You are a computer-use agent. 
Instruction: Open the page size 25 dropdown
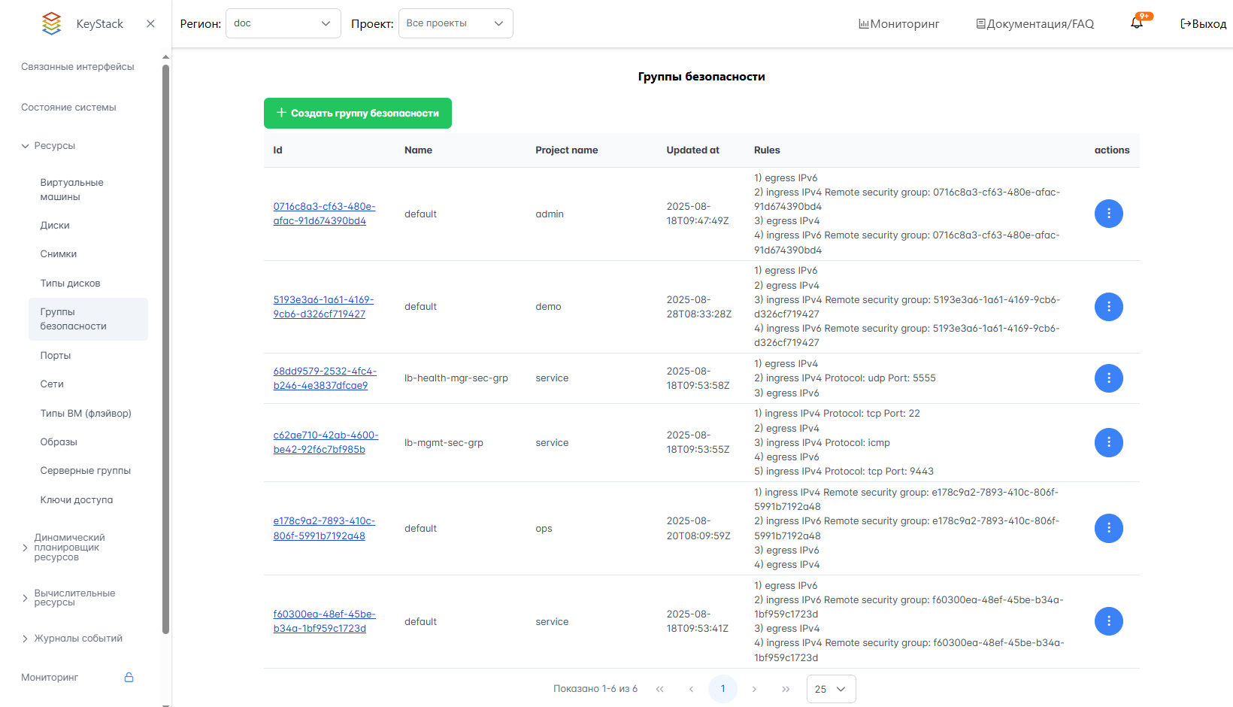pyautogui.click(x=831, y=689)
